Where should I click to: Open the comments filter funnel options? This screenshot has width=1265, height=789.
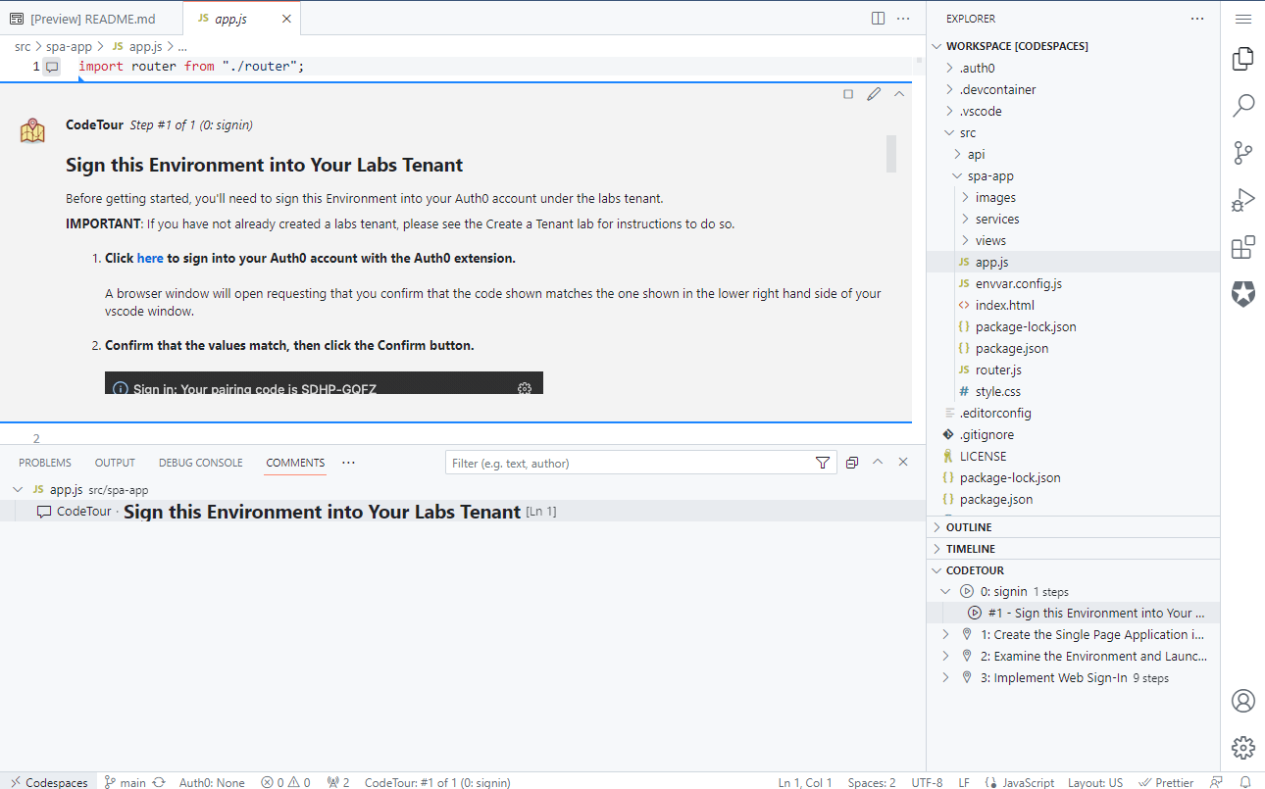point(823,463)
